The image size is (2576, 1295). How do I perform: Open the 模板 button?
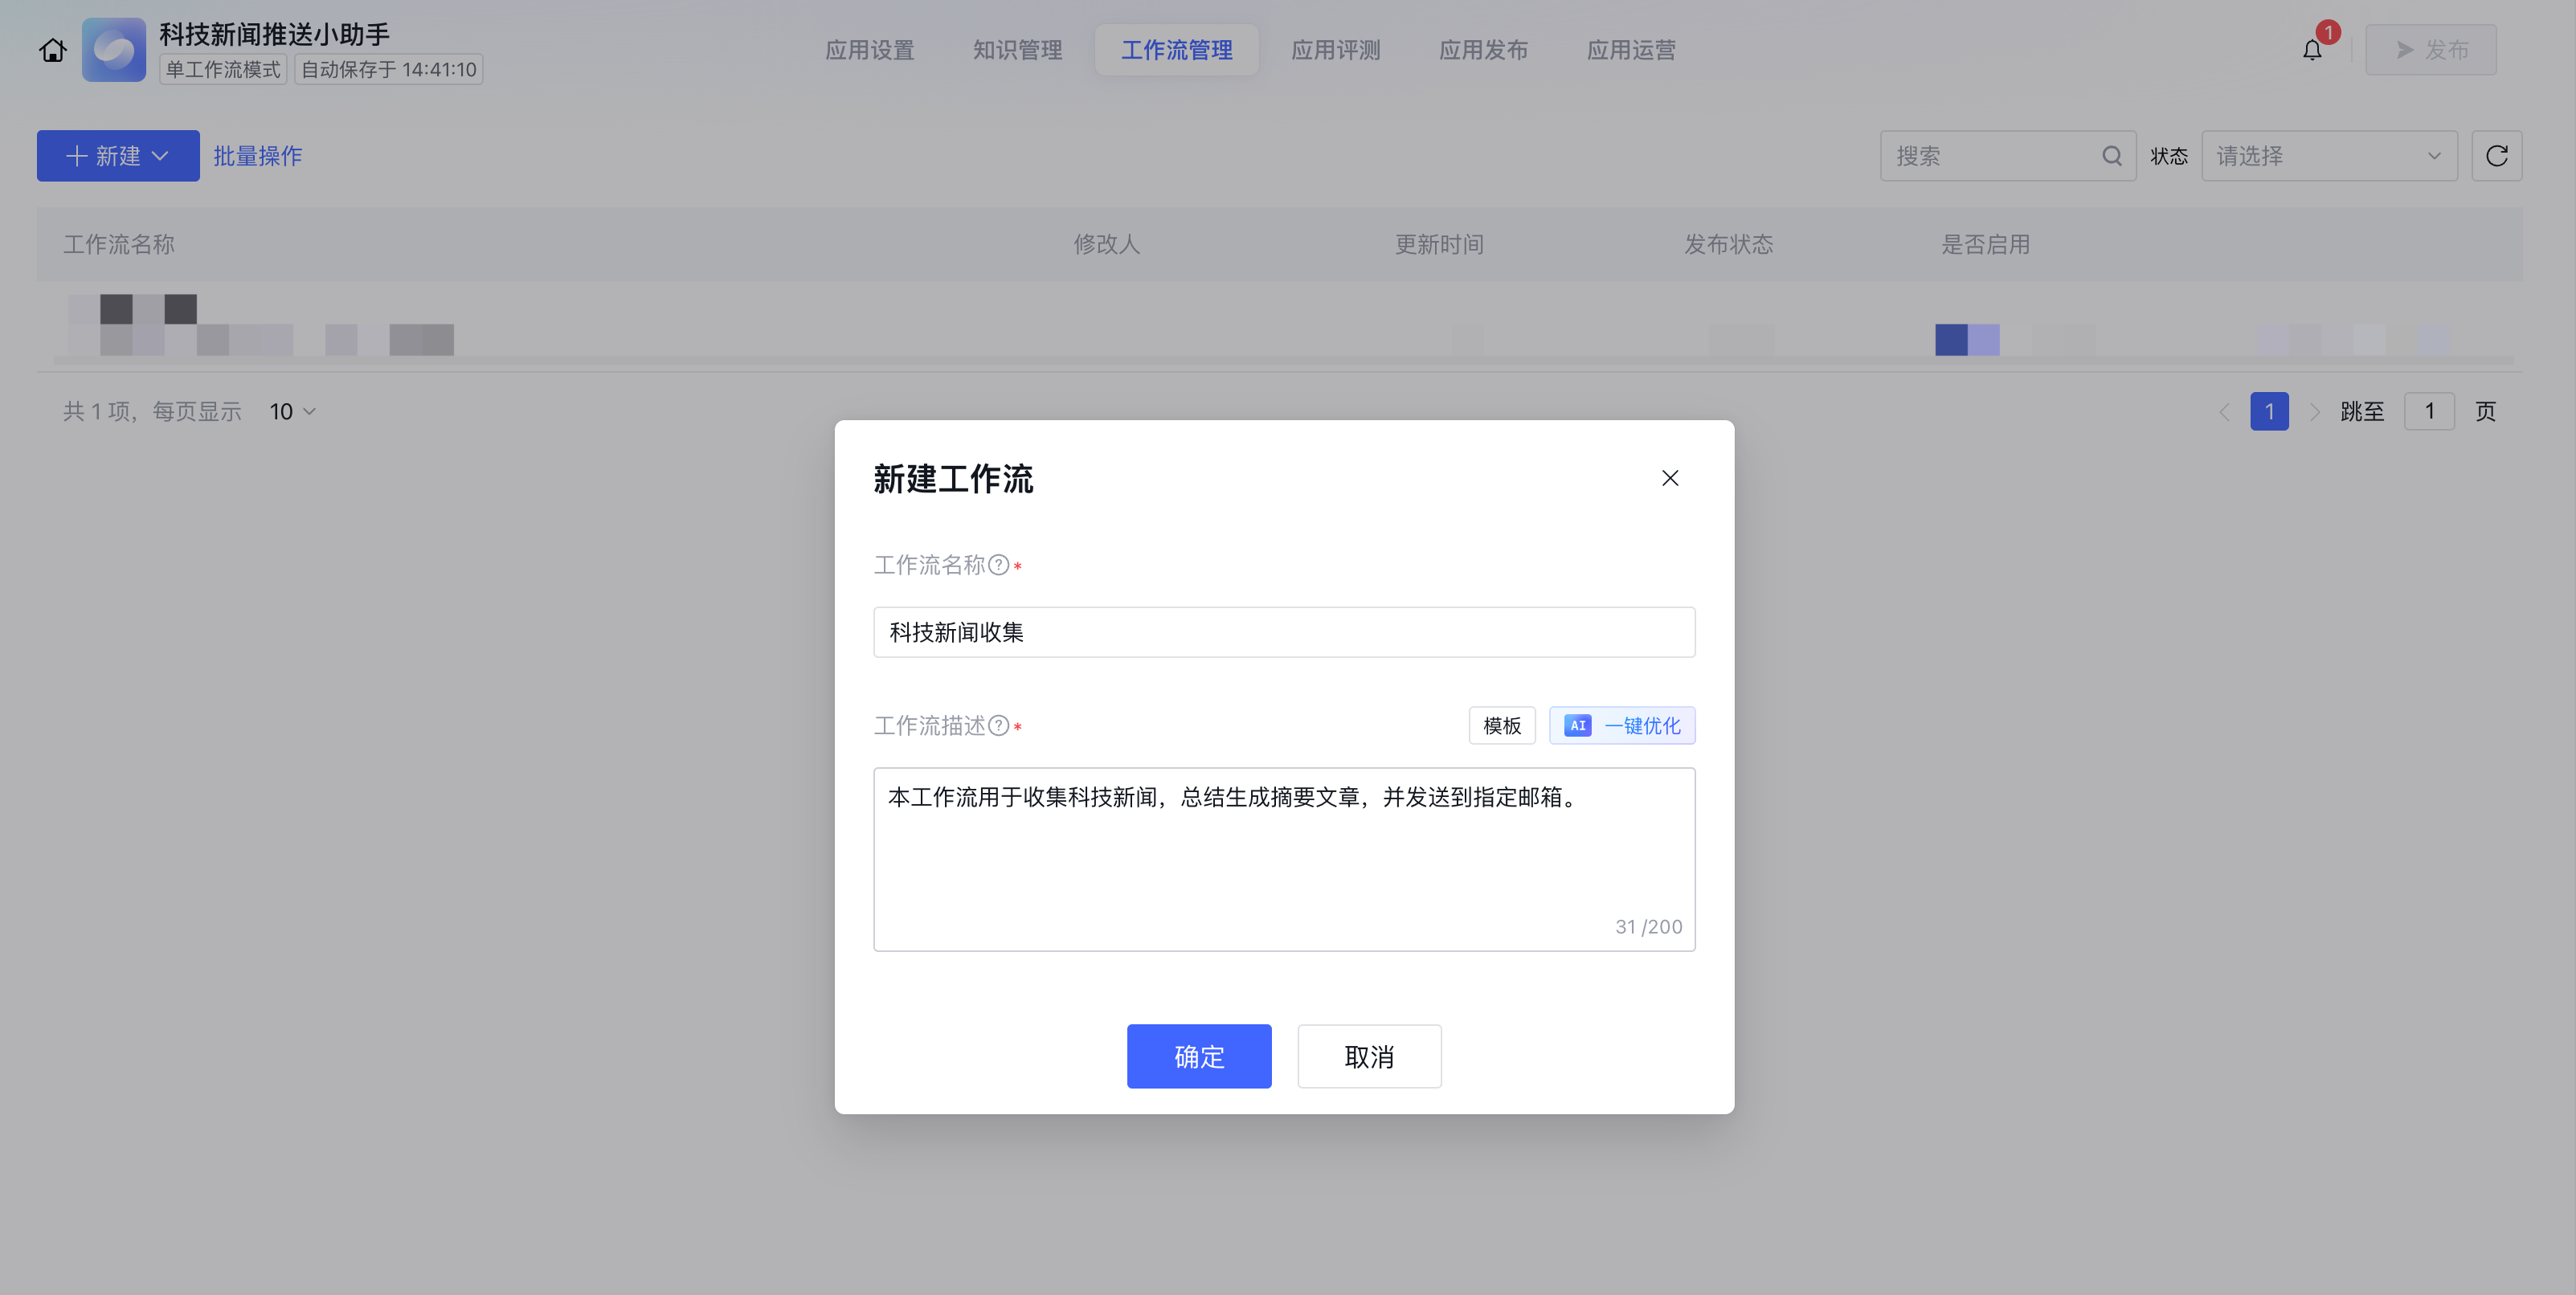(x=1501, y=726)
